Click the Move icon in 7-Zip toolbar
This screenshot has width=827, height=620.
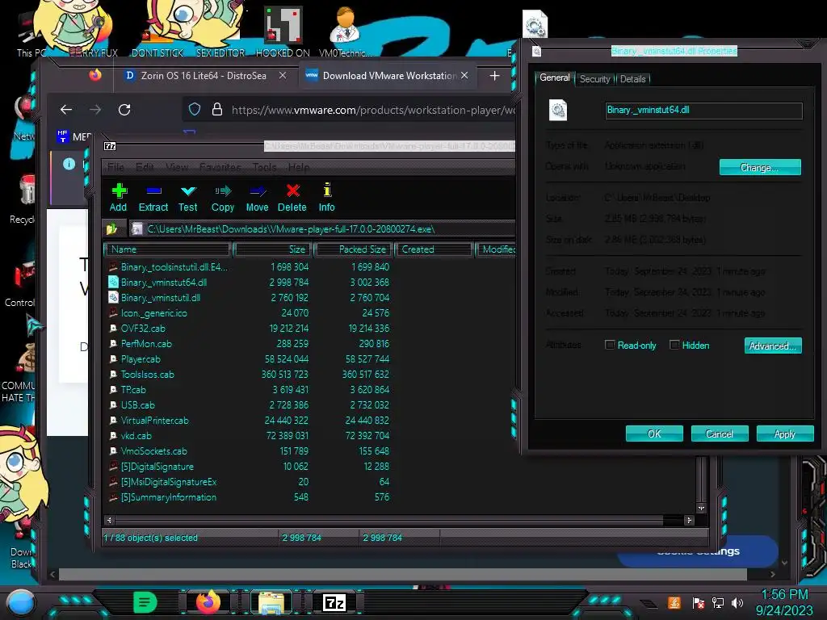[258, 198]
